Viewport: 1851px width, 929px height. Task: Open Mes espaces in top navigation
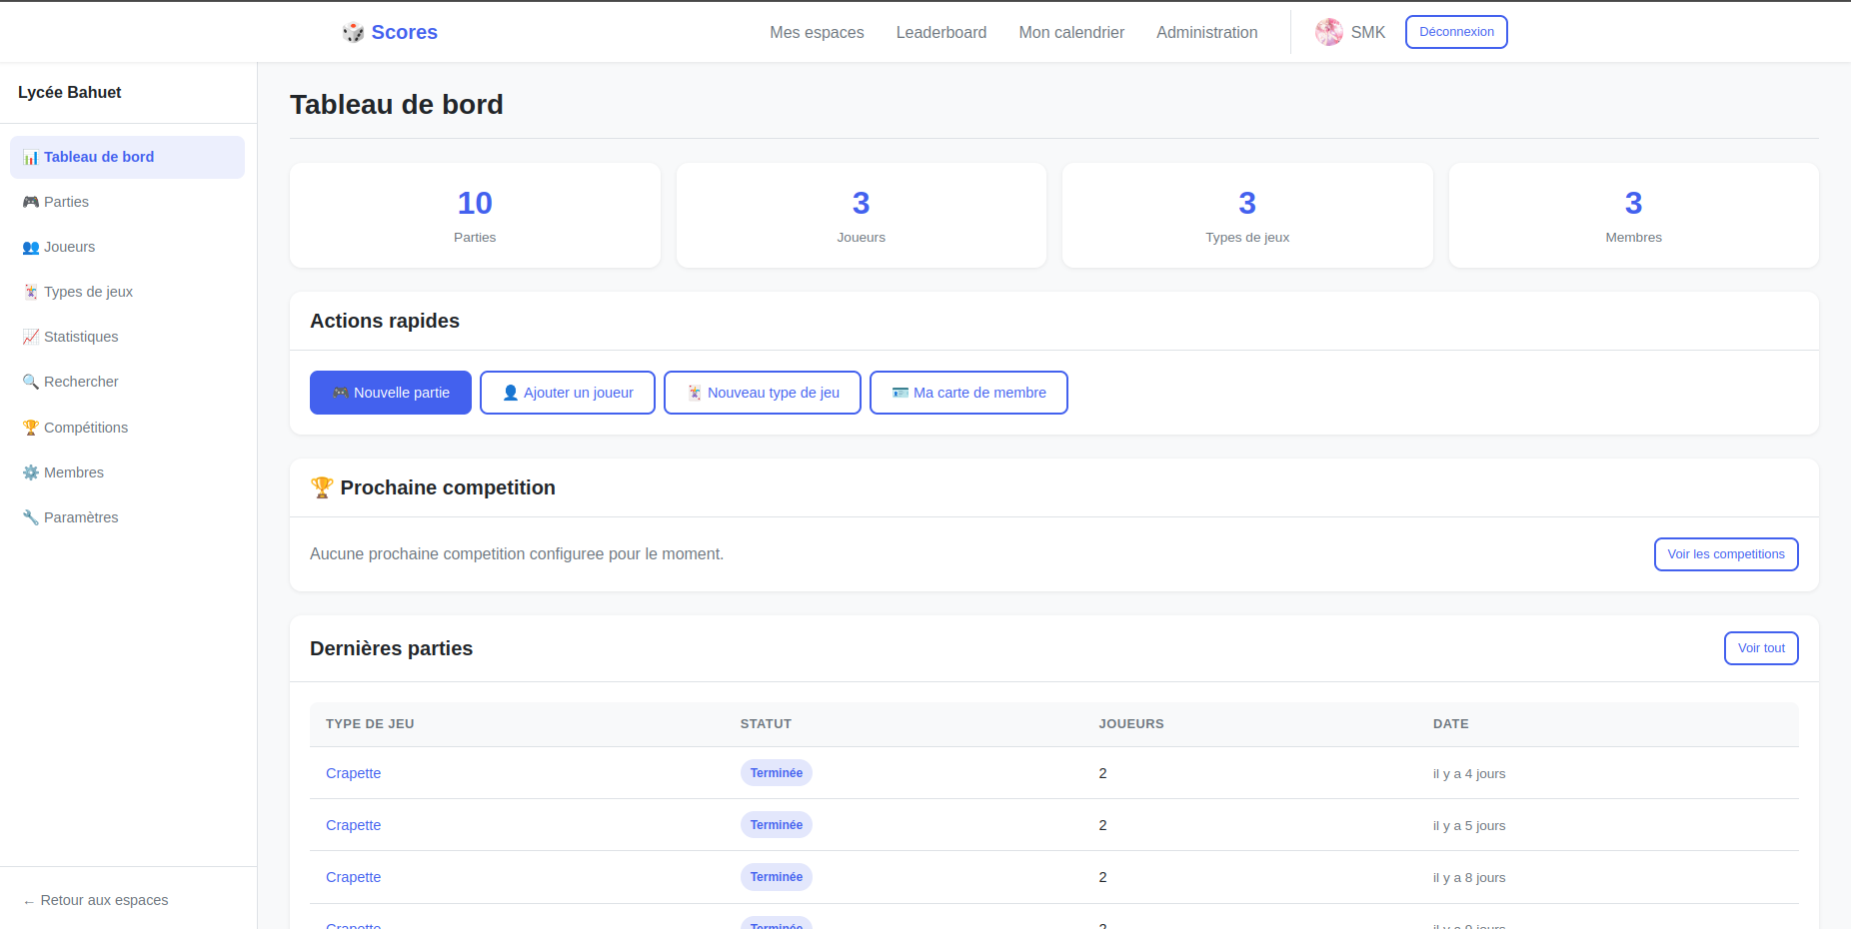click(817, 32)
